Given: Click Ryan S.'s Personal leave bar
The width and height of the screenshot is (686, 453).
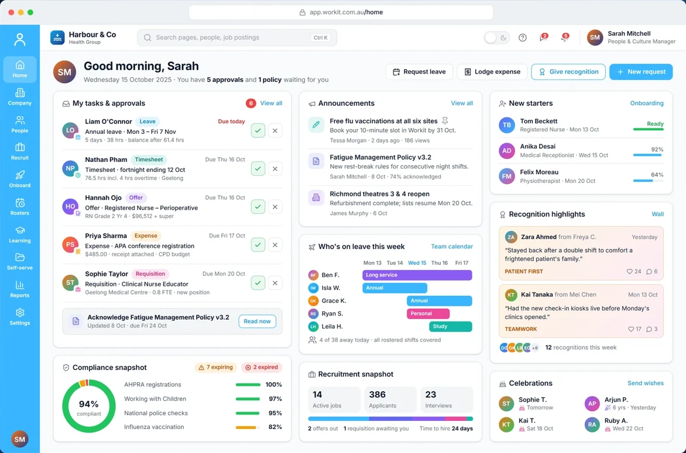Looking at the screenshot, I should tap(428, 313).
